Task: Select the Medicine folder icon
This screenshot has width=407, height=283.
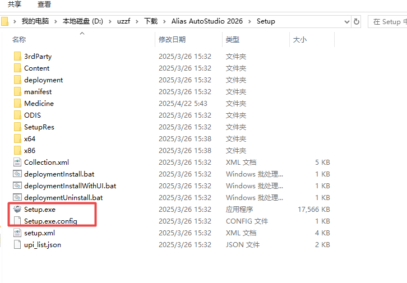Action: coord(17,104)
